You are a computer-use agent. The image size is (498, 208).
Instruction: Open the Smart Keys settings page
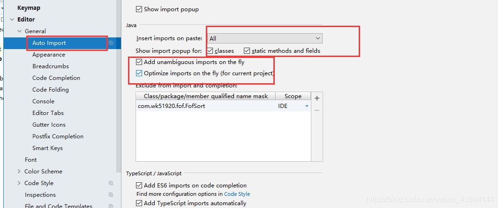[48, 148]
